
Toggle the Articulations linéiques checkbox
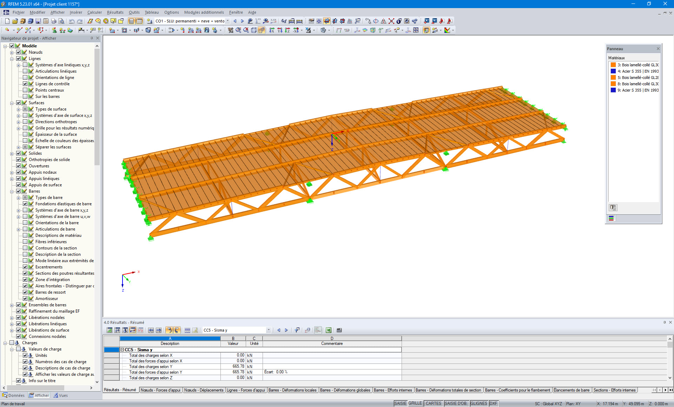25,71
